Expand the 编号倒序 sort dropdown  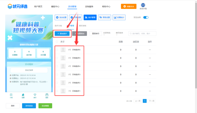120,34
